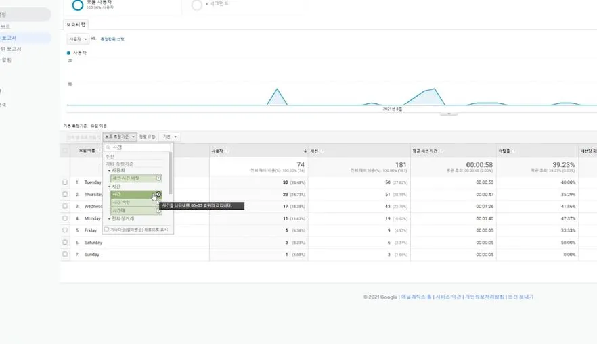Click the 39.23% bounce rate total
Screen dimensions: 597x344
point(563,165)
